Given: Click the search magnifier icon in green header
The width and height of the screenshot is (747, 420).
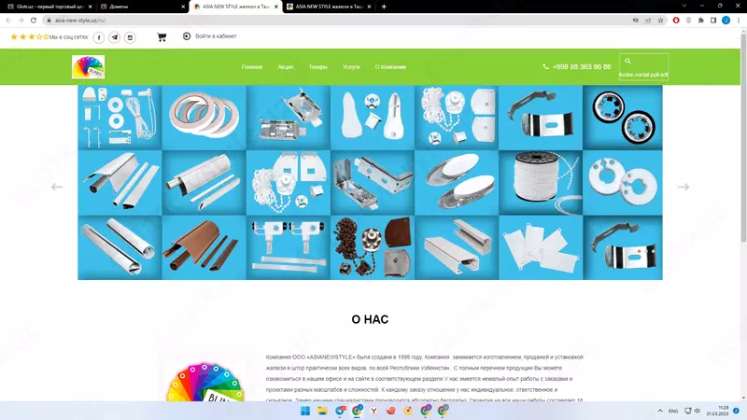Looking at the screenshot, I should (627, 61).
